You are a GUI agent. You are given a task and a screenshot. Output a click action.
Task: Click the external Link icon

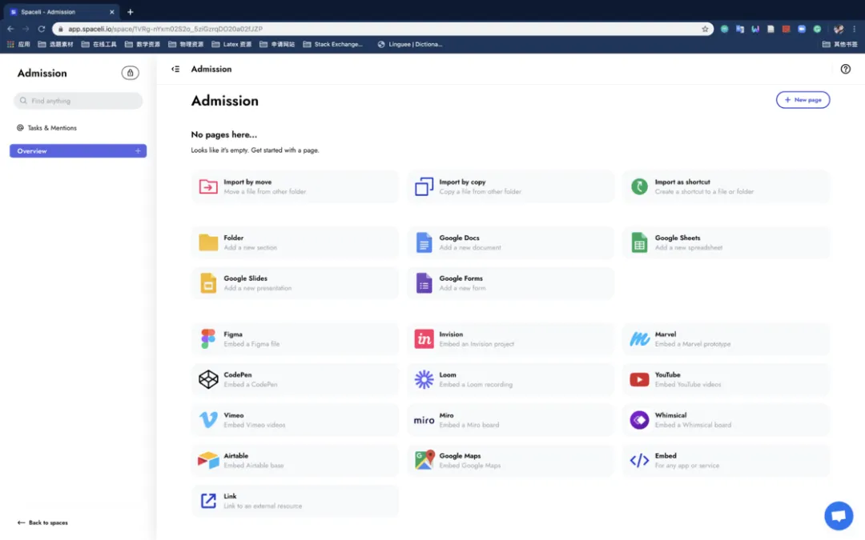(x=208, y=501)
